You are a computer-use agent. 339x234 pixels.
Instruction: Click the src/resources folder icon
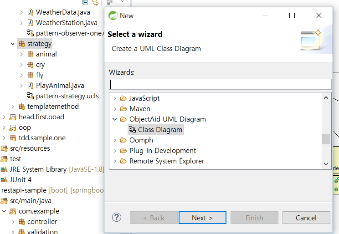click(4, 148)
